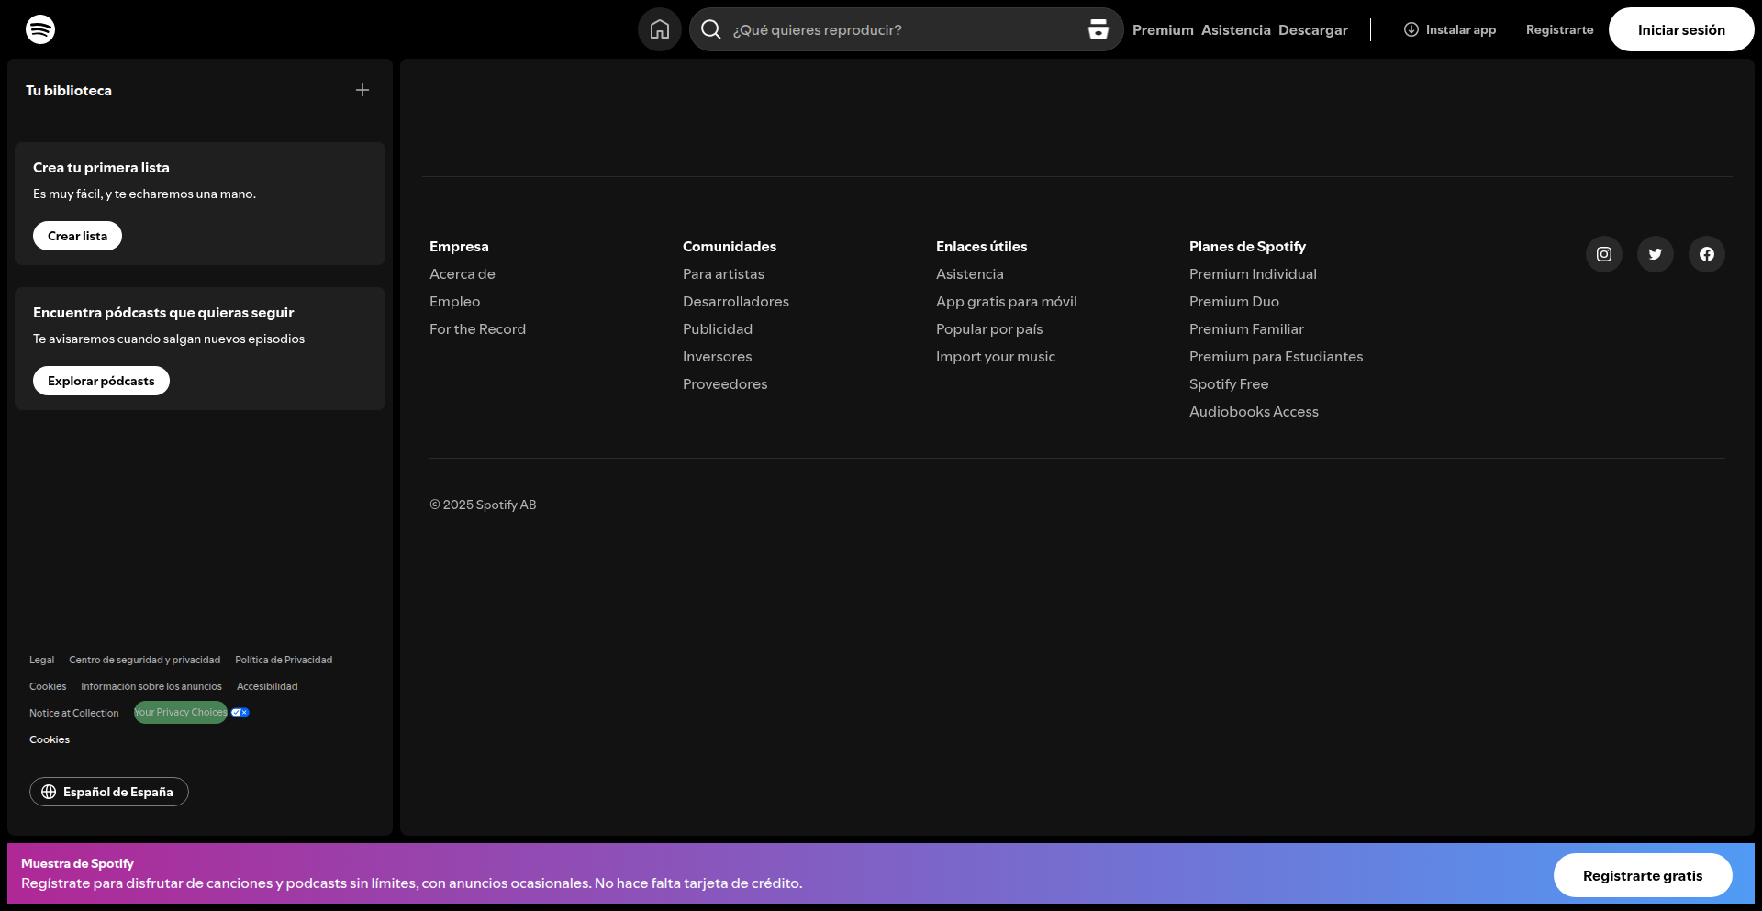Click the Crear lista button
Image resolution: width=1762 pixels, height=911 pixels.
point(77,236)
